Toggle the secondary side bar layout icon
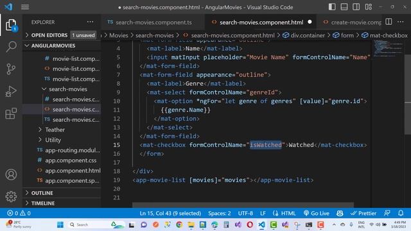The image size is (411, 231). [356, 7]
